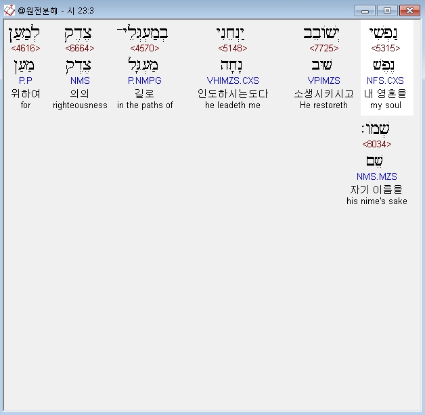Image resolution: width=425 pixels, height=415 pixels.
Task: Click English gloss 'in the paths of'
Action: 145,105
